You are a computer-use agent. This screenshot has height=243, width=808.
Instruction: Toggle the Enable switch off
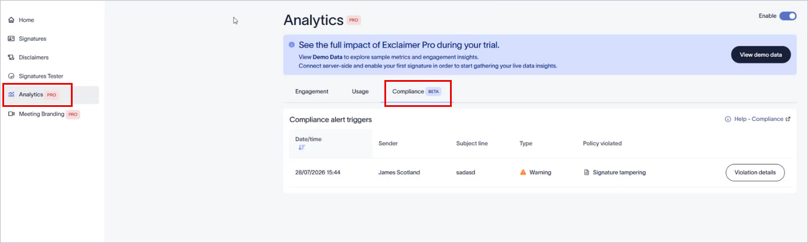point(787,16)
